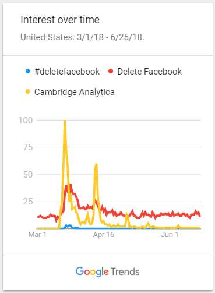
Task: Select the #deletefacebook legend label
Action: 67,72
